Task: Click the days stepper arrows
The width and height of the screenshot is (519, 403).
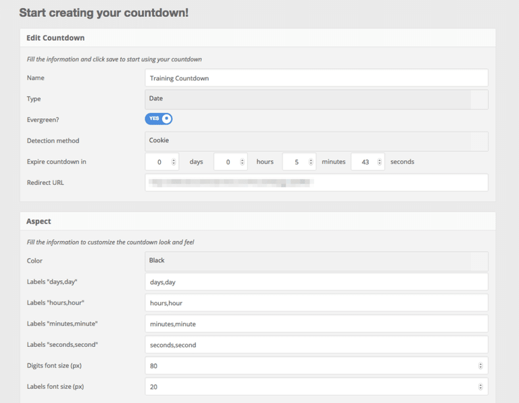Action: pos(174,162)
